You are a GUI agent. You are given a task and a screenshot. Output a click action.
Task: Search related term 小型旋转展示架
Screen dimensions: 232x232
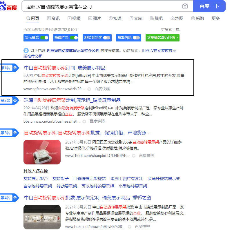[x=133, y=186]
